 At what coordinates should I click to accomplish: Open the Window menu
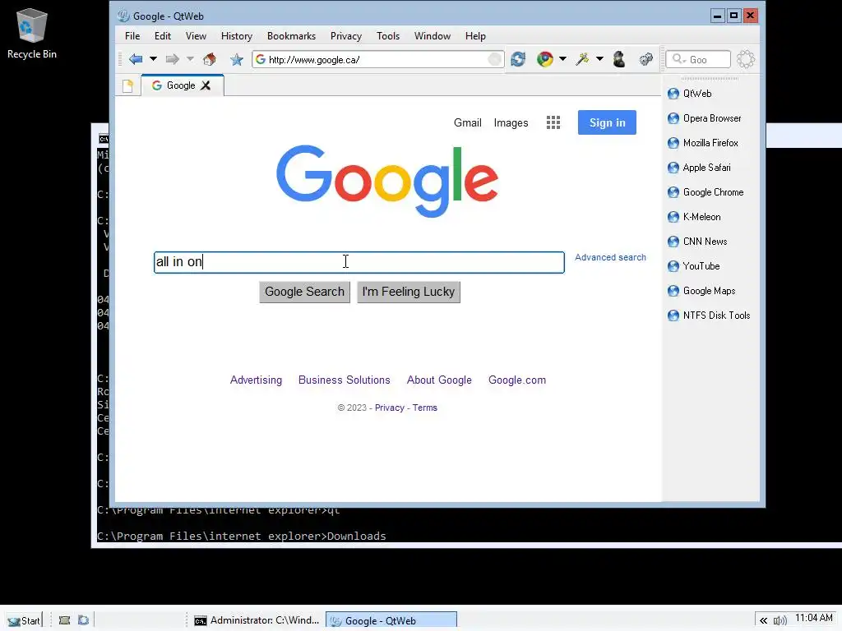tap(432, 36)
